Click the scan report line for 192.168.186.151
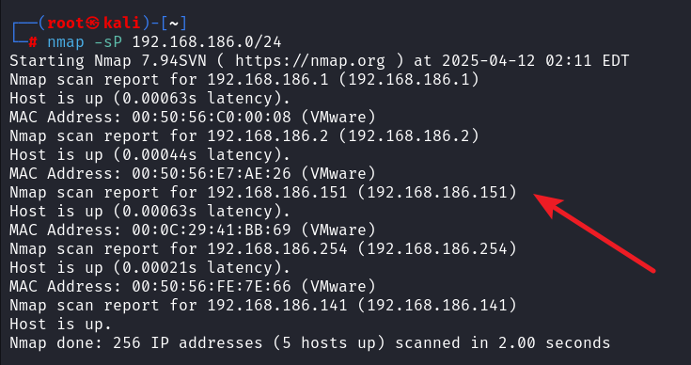 click(262, 193)
